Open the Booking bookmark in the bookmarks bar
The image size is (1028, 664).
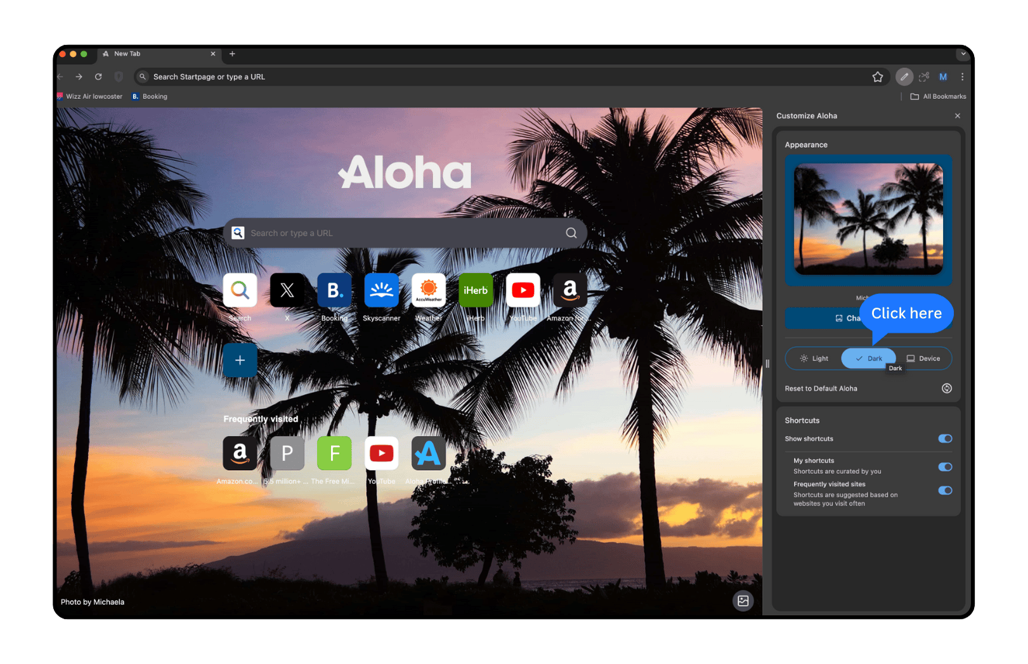click(150, 96)
